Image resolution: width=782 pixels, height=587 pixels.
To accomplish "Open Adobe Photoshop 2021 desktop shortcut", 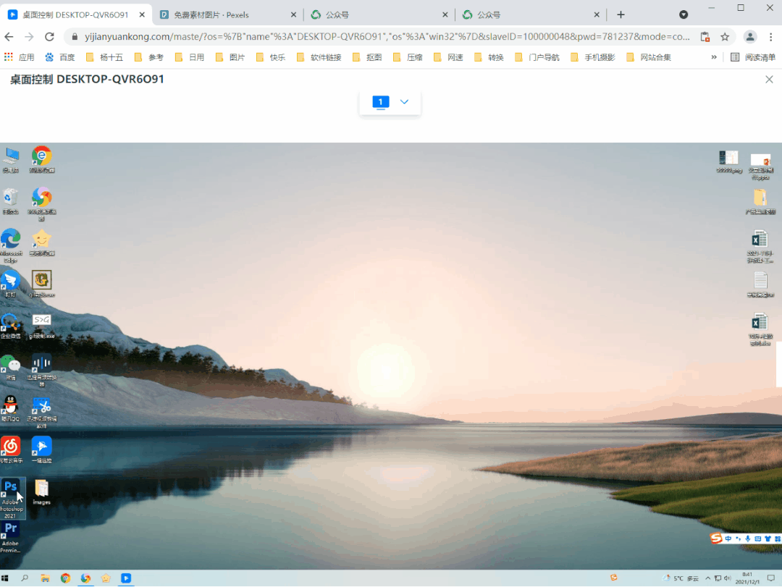I will (11, 498).
